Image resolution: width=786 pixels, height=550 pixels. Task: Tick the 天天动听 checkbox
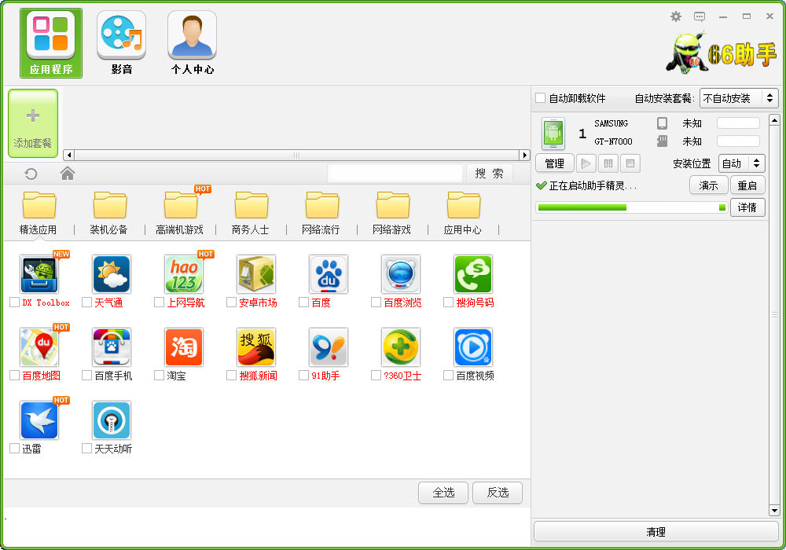(x=86, y=449)
